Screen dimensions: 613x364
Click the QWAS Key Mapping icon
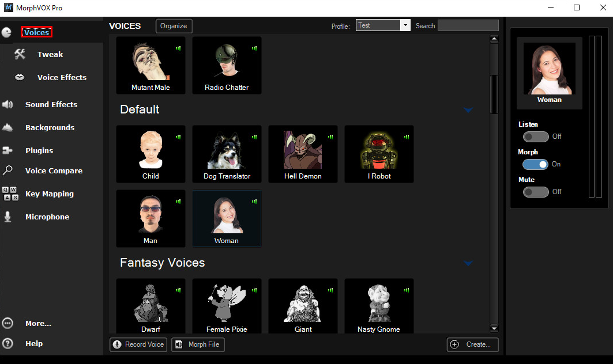coord(10,194)
